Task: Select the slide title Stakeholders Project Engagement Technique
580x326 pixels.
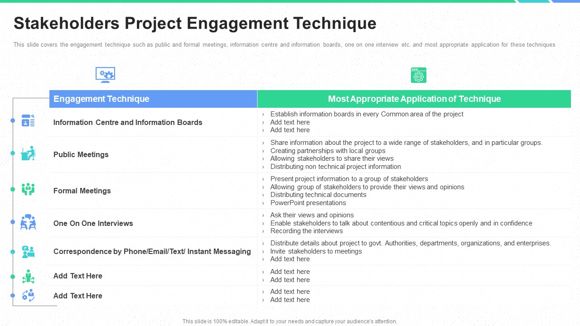Action: click(195, 24)
